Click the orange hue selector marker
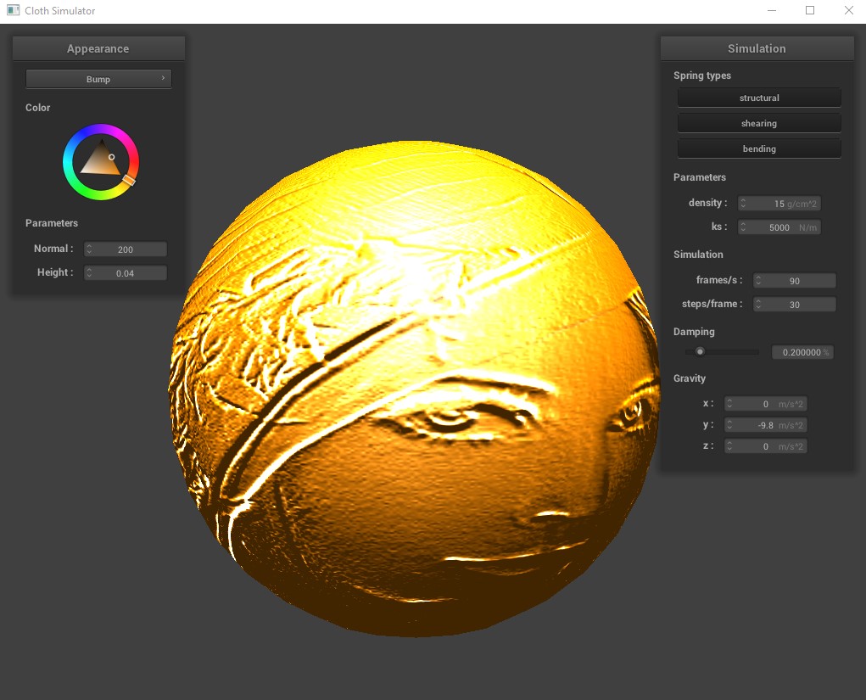This screenshot has width=866, height=700. [x=129, y=180]
